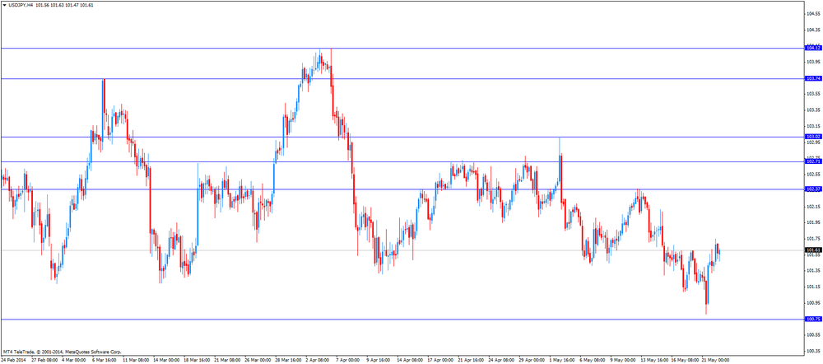Screen dimensions: 823x364
Task: Click the 100.35 value on price scale
Action: [814, 351]
